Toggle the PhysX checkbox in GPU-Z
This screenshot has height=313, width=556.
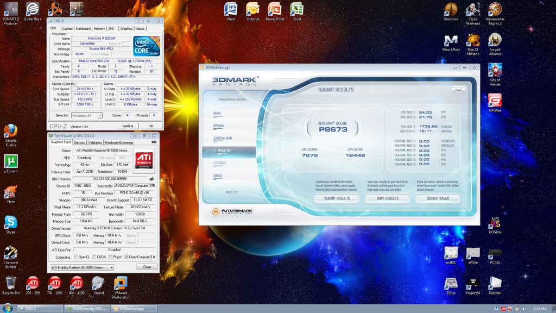pyautogui.click(x=111, y=257)
